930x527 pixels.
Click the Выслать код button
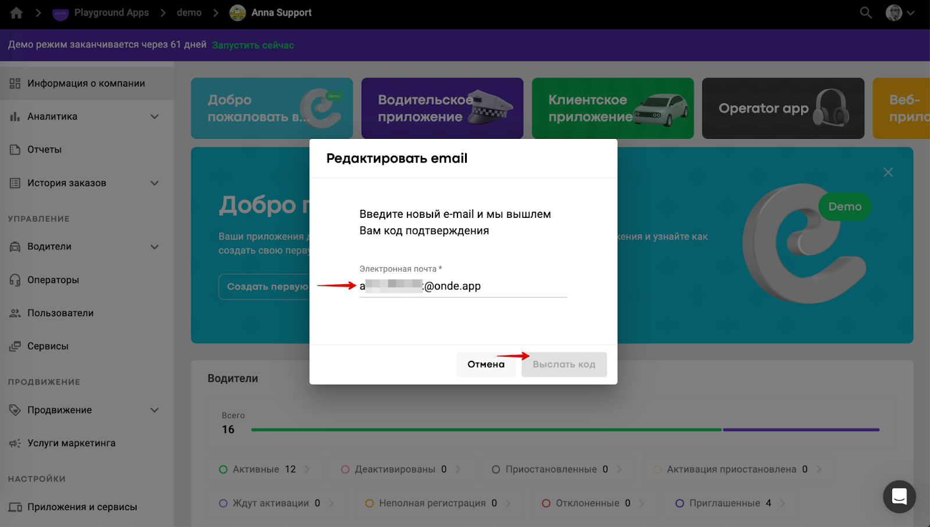[564, 364]
